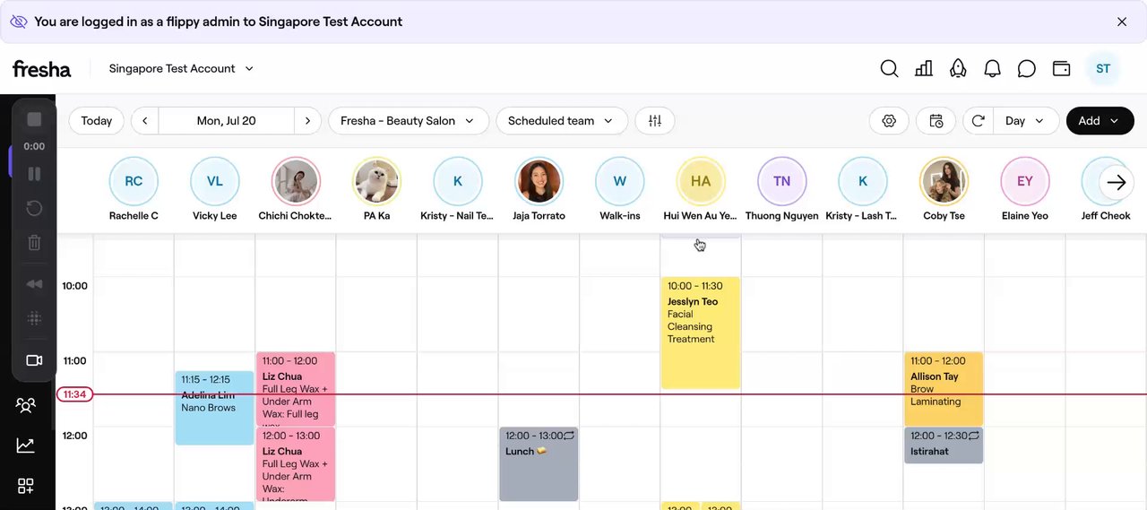Viewport: 1147px width, 510px height.
Task: Refresh the calendar view
Action: [x=978, y=121]
